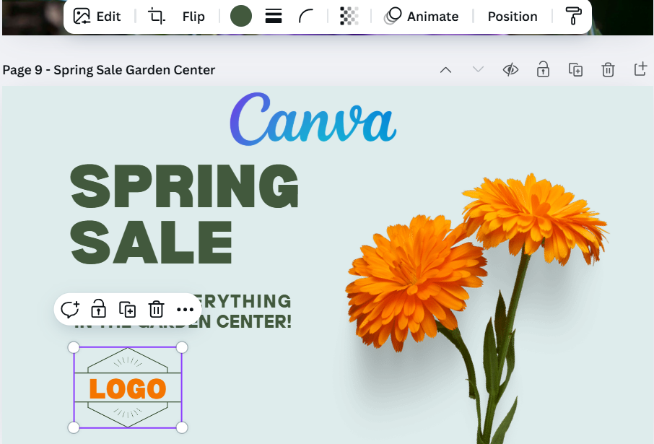The width and height of the screenshot is (654, 444).
Task: Click the copy style paint roller icon
Action: click(x=574, y=16)
